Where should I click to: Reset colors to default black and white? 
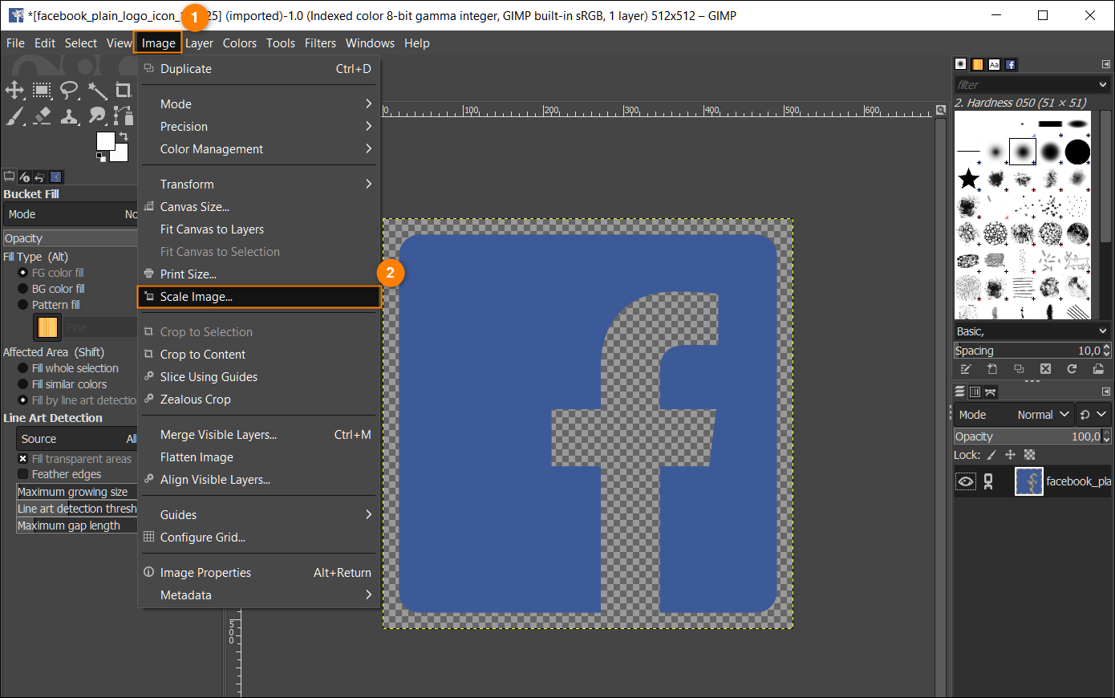point(101,158)
